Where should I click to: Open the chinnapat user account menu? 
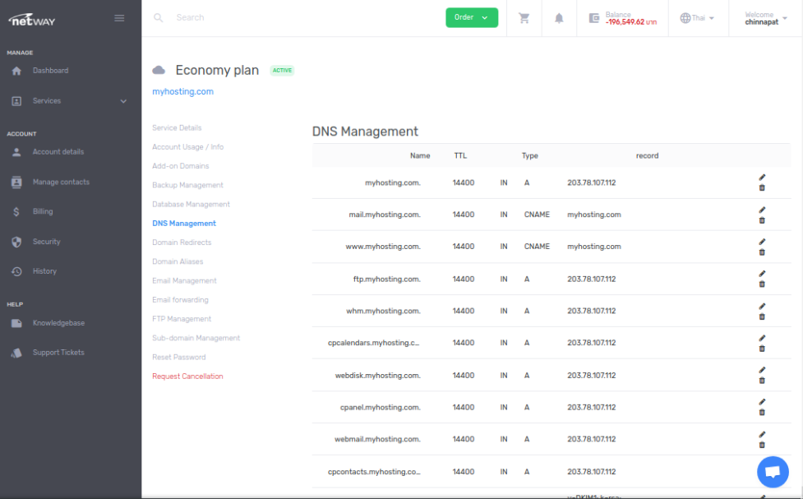click(765, 18)
